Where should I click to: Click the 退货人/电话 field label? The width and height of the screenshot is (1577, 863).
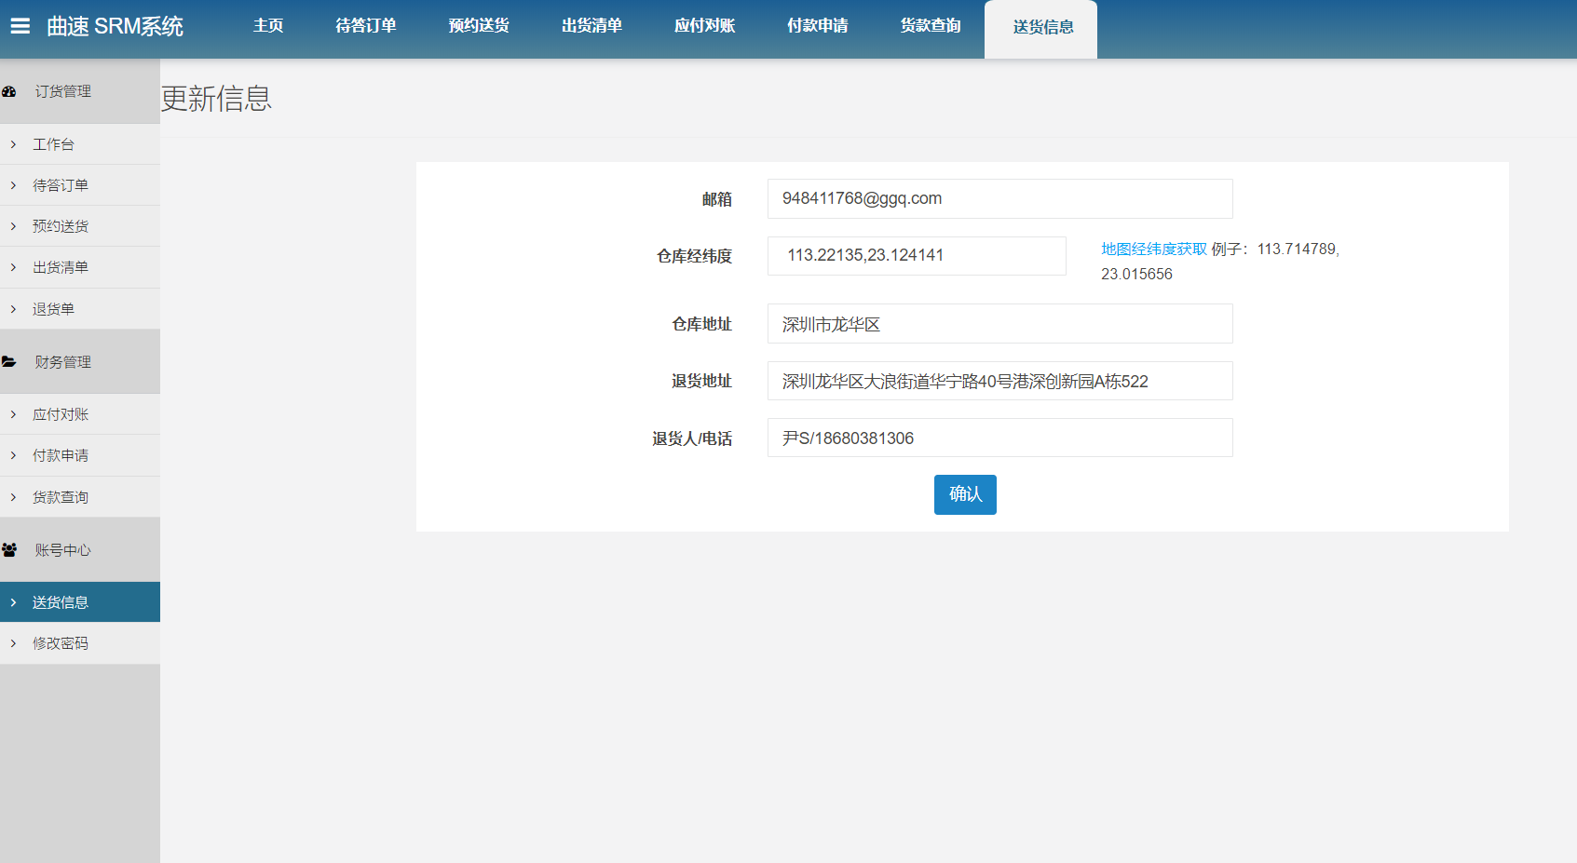click(692, 438)
